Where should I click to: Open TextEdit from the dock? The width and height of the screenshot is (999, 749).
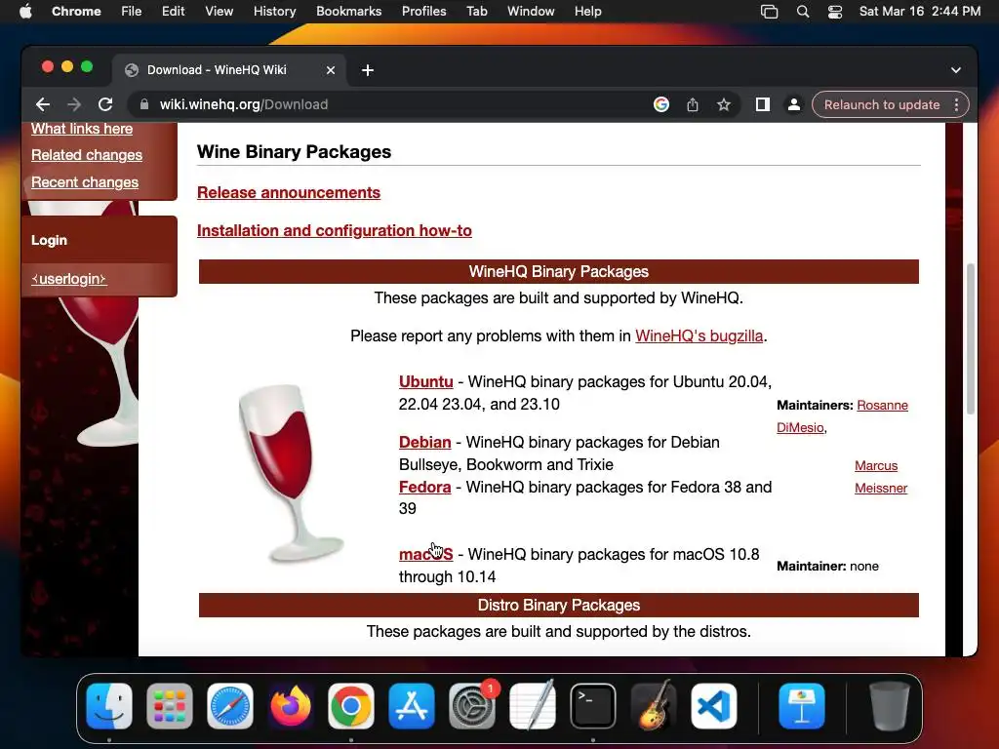533,706
